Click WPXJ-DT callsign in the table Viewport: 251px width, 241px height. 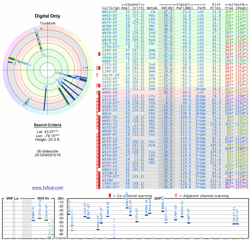click(x=109, y=89)
